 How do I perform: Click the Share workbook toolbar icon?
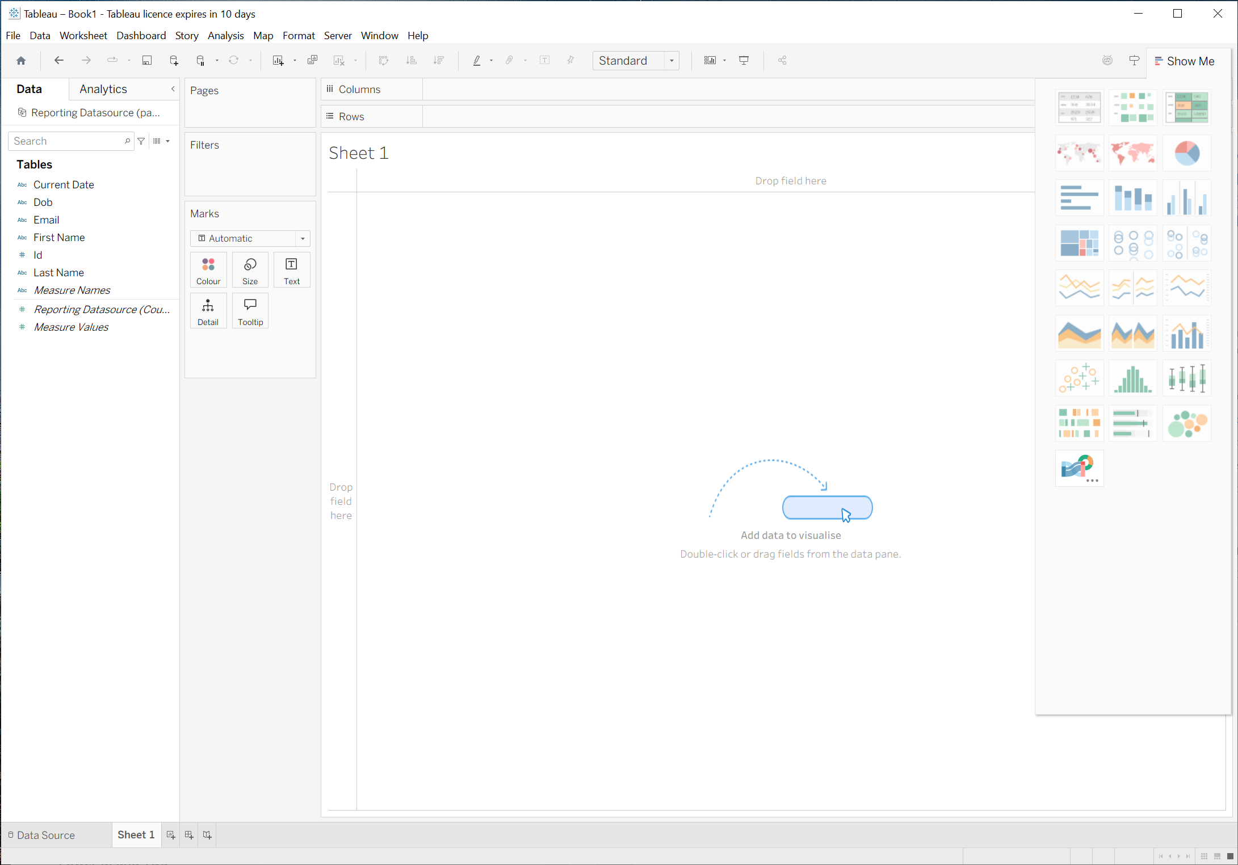tap(782, 61)
